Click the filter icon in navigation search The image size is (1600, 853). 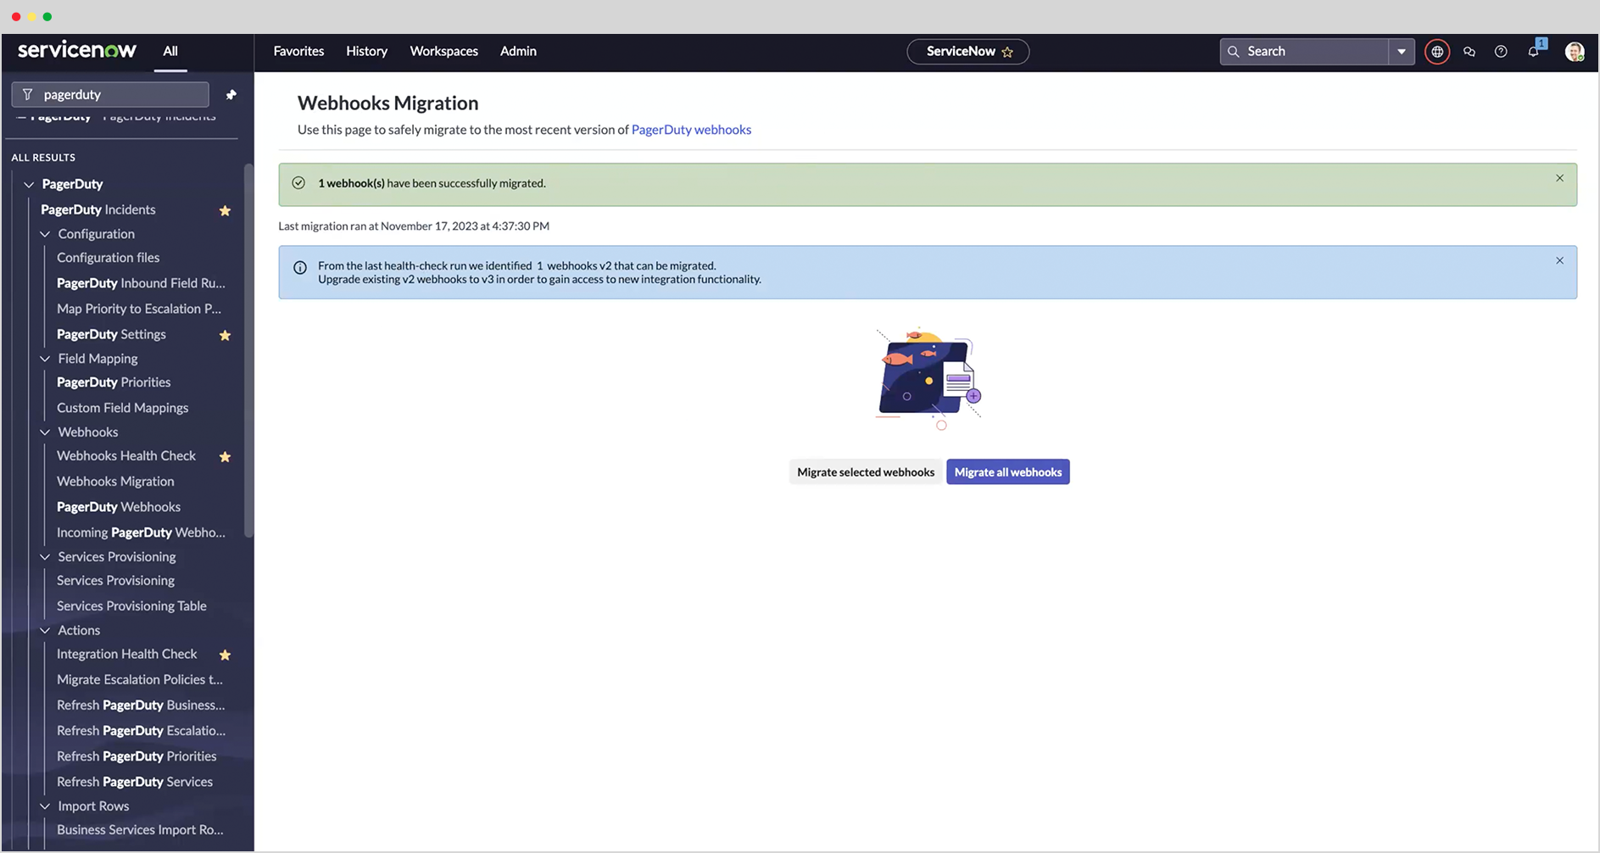point(28,94)
